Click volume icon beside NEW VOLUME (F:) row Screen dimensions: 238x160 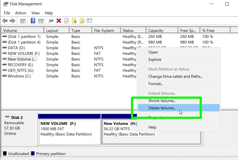pyautogui.click(x=5, y=53)
